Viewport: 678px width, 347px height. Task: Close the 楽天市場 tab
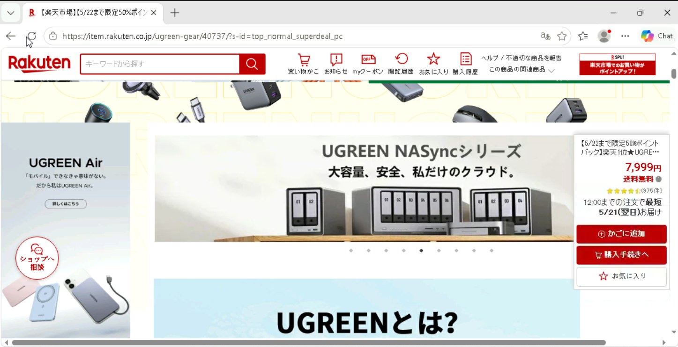[x=154, y=13]
